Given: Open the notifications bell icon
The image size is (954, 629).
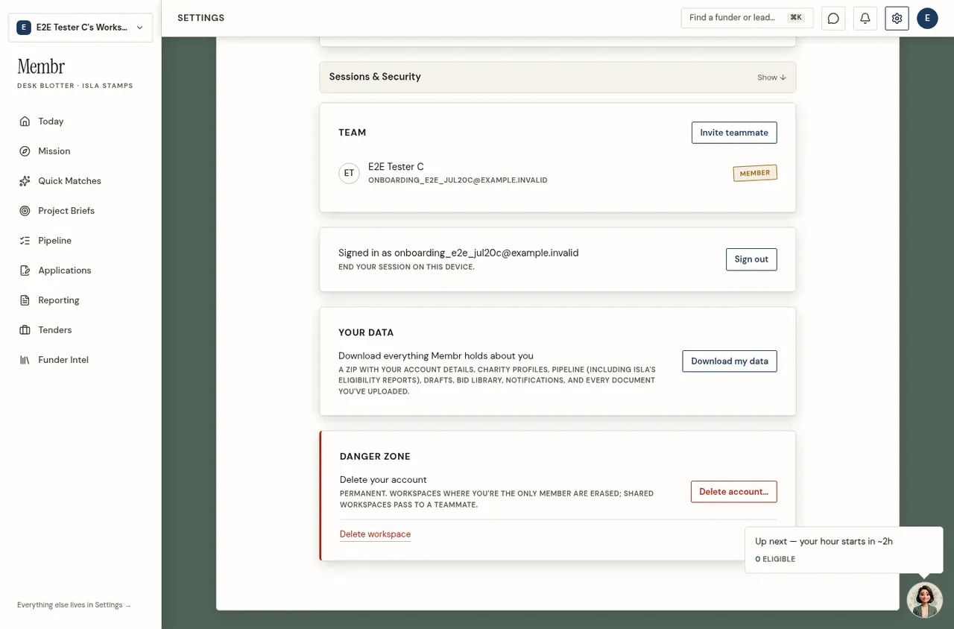Looking at the screenshot, I should point(865,18).
